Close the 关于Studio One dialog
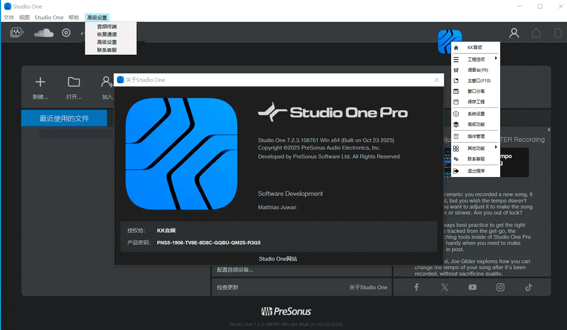Screen dimensions: 567x330 [x=437, y=80]
